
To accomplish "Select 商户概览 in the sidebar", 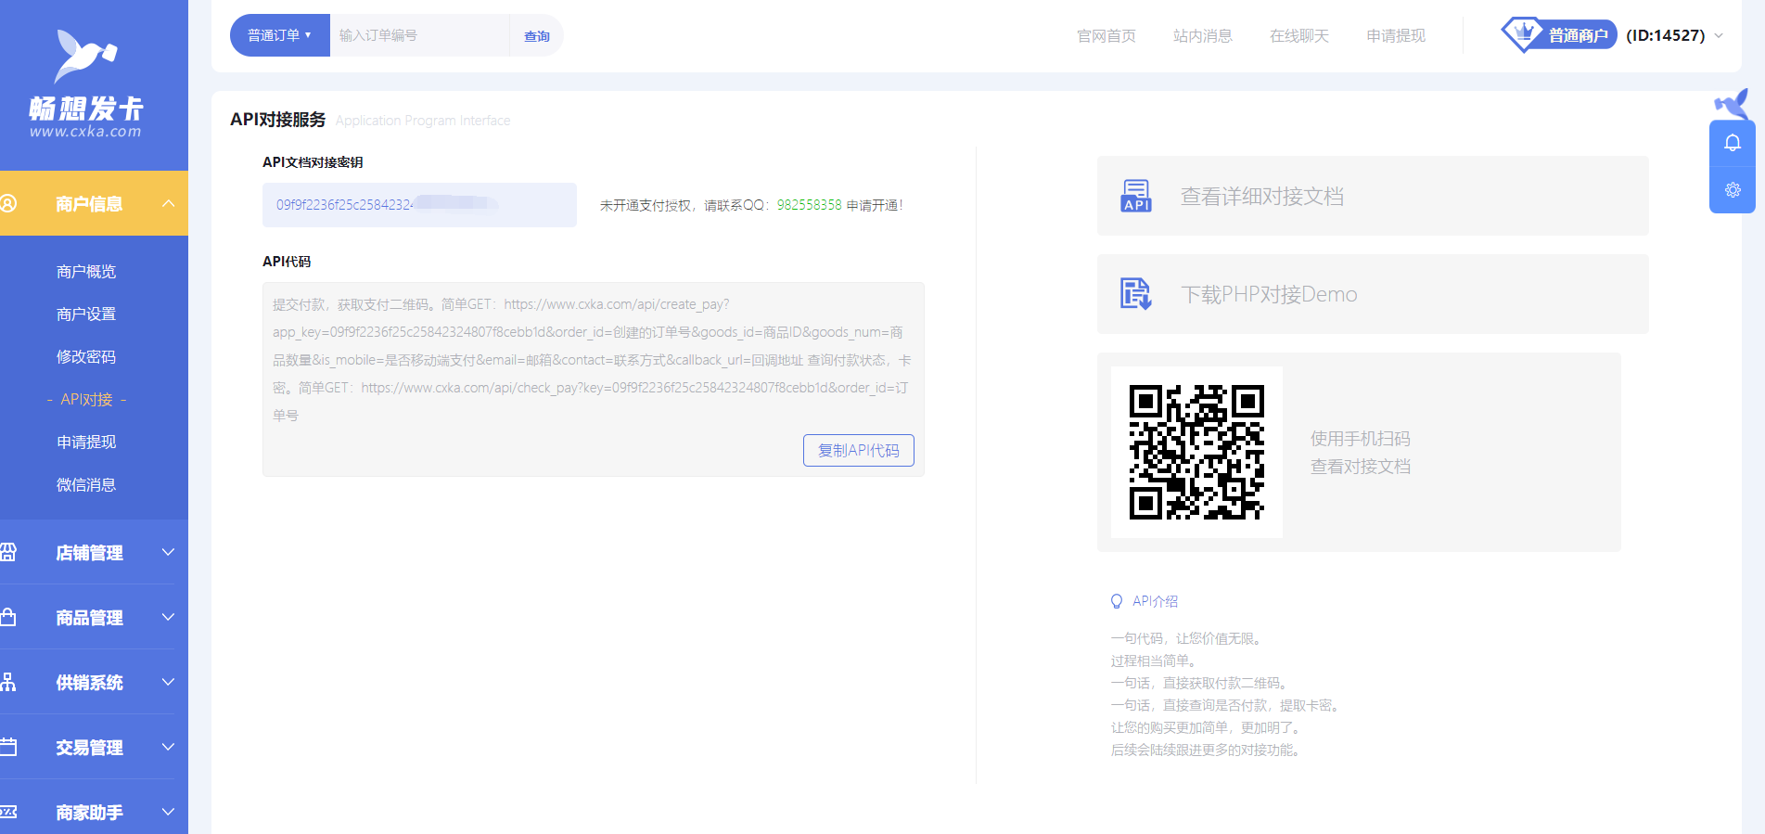I will click(x=86, y=272).
